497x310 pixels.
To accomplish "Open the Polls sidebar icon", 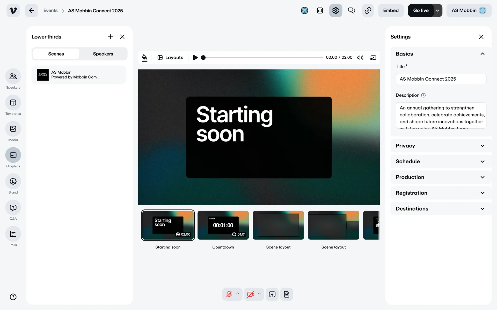I will (13, 234).
